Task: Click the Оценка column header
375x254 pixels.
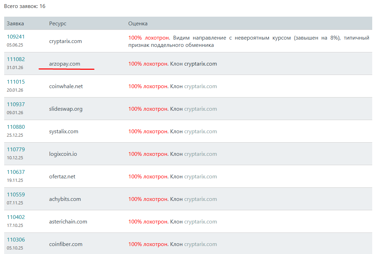Action: coord(138,24)
